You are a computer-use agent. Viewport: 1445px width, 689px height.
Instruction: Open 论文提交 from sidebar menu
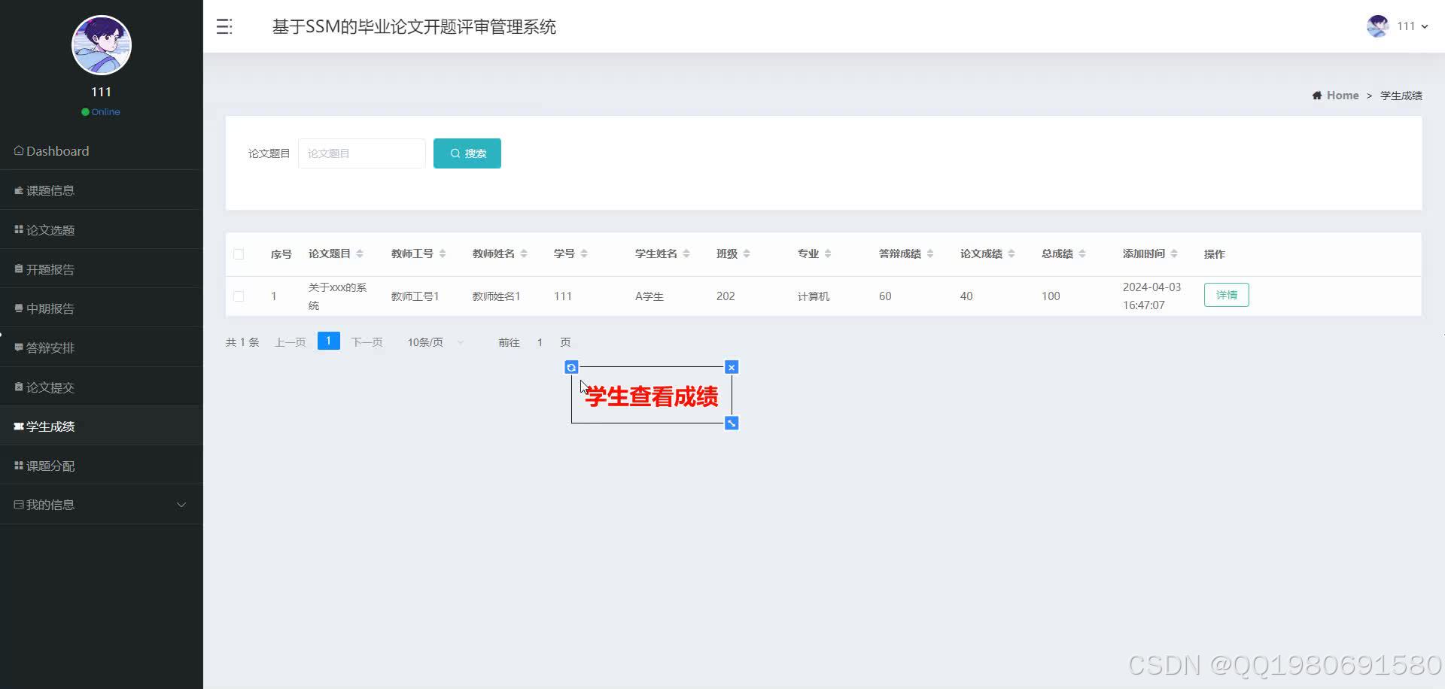pos(19,386)
